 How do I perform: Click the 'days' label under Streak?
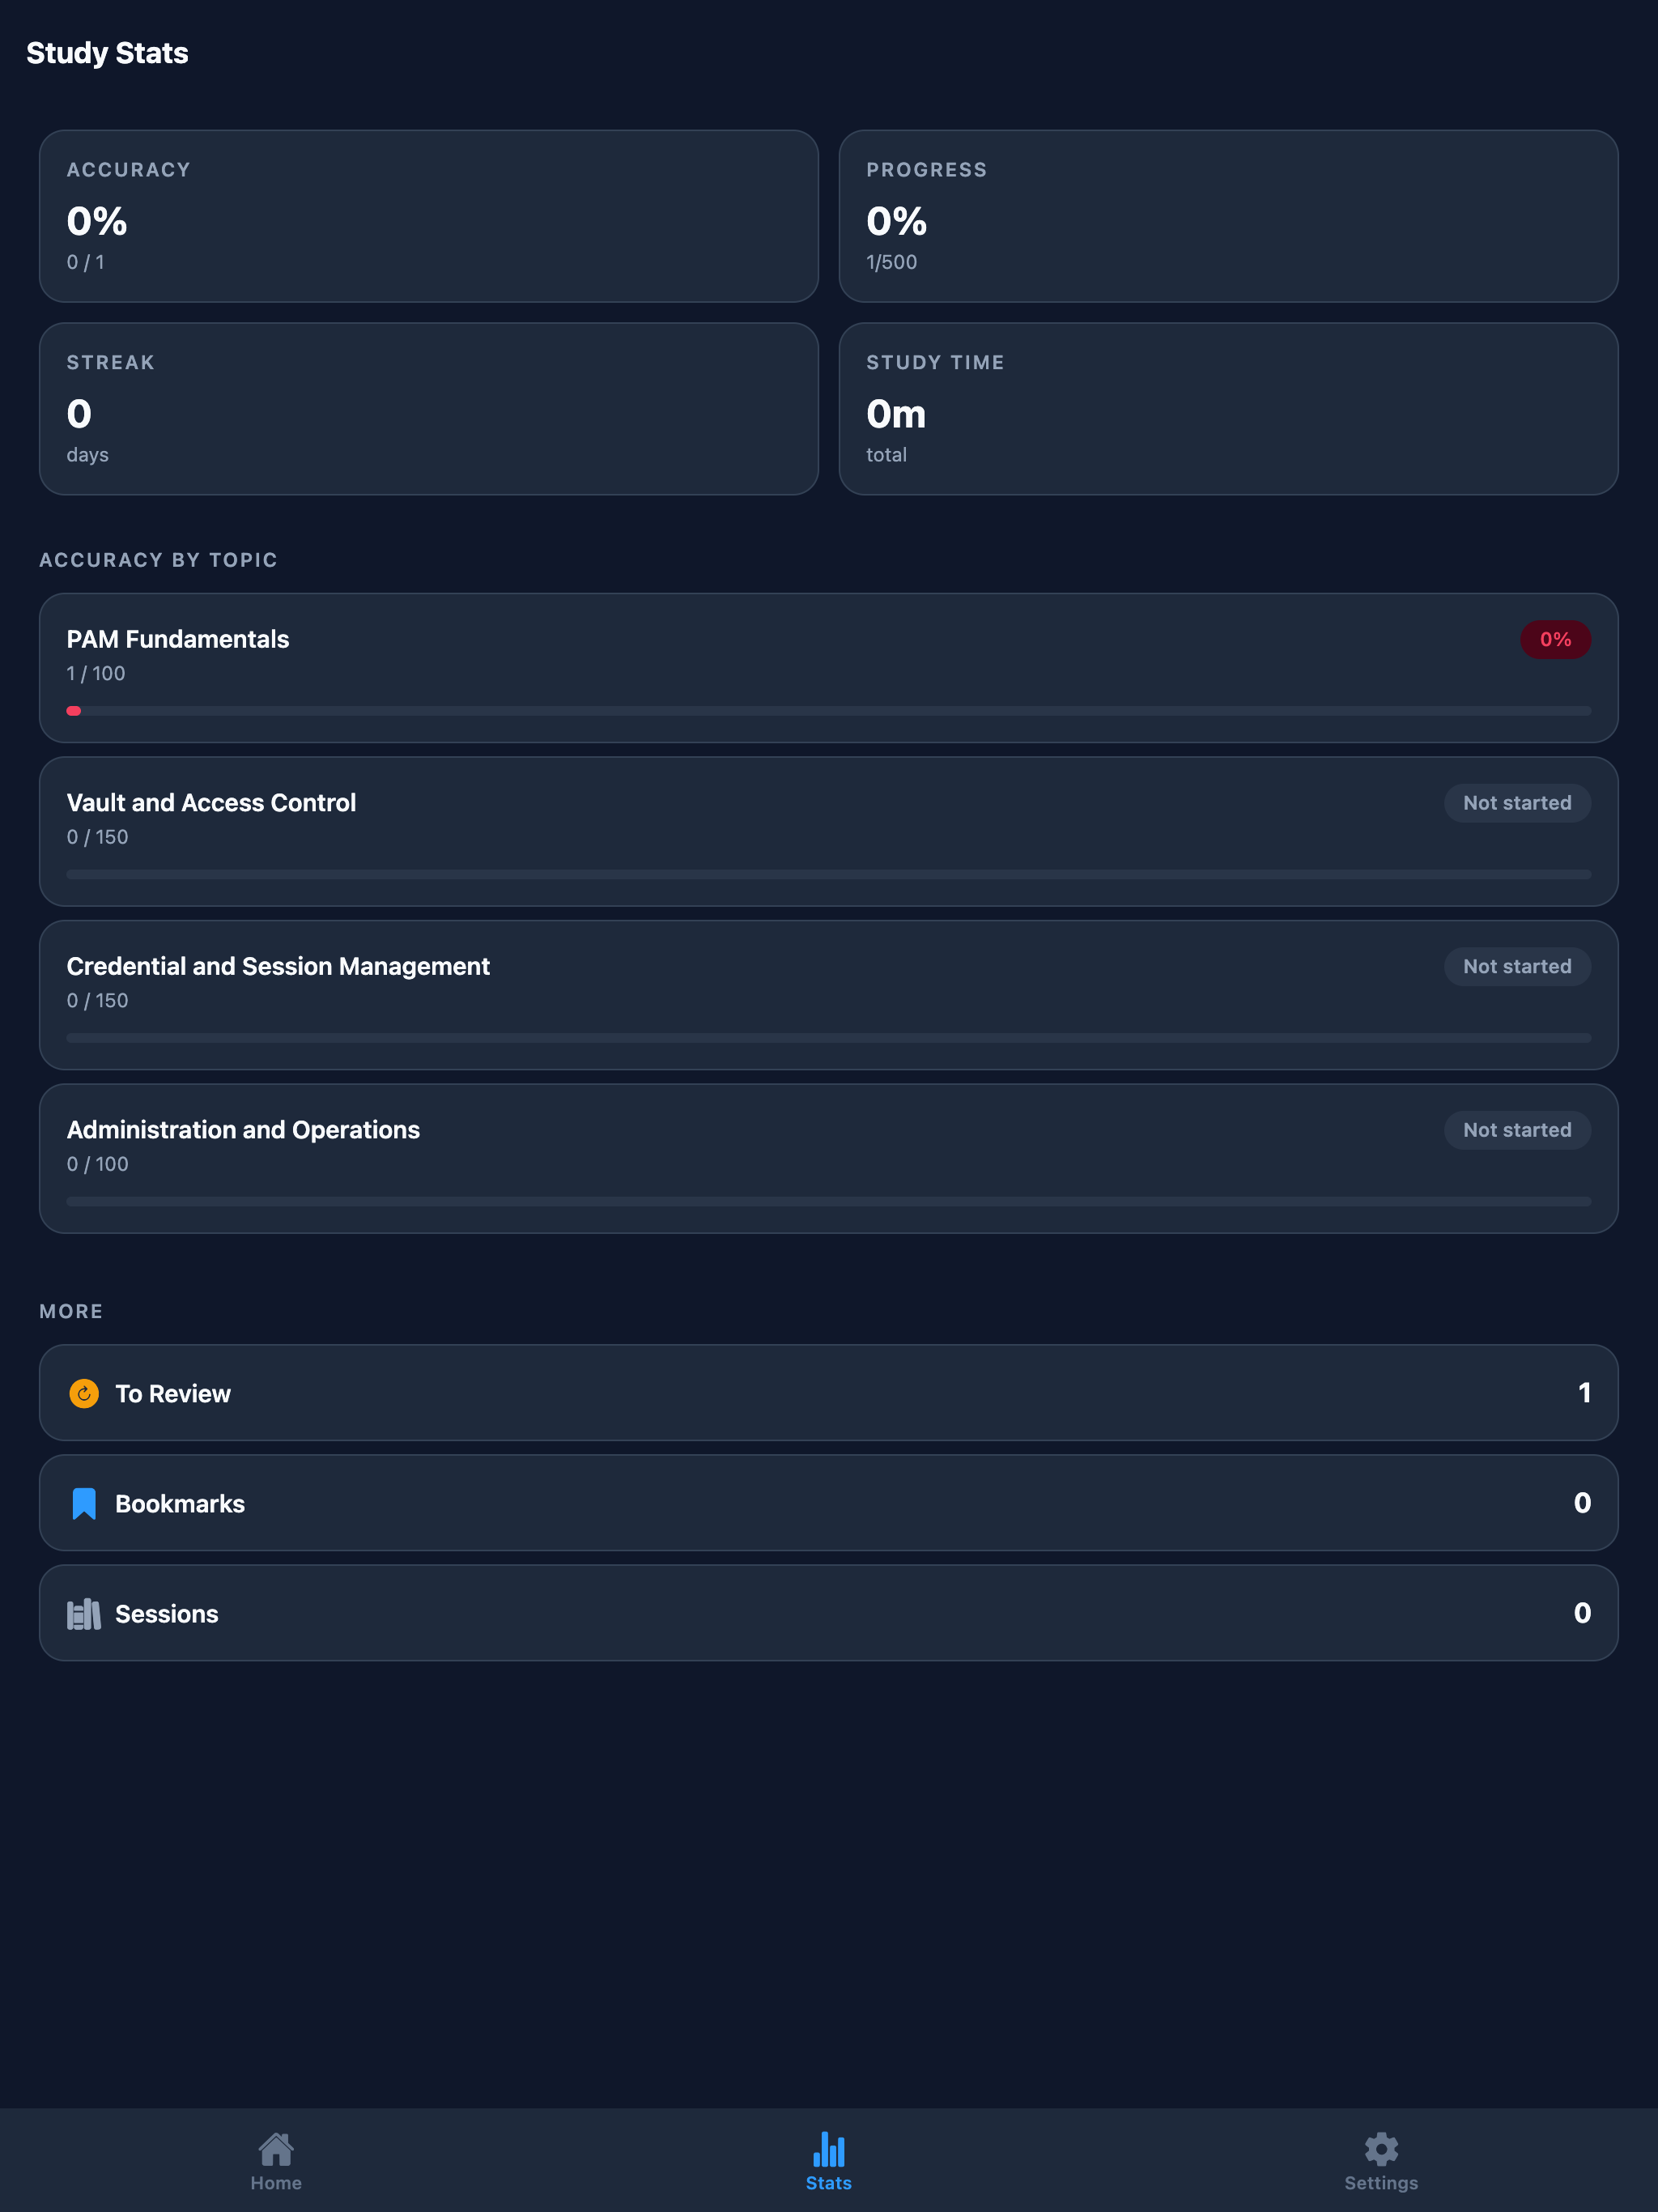[87, 455]
